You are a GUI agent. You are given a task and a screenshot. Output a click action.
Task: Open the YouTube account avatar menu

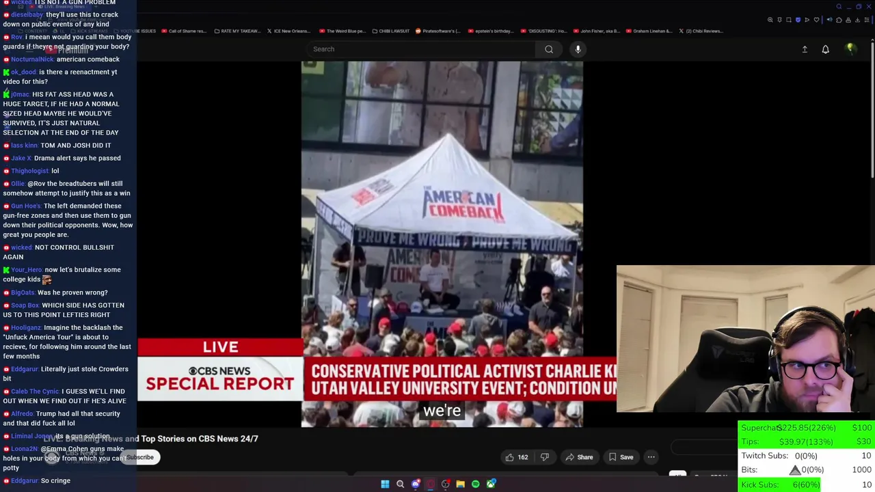850,49
